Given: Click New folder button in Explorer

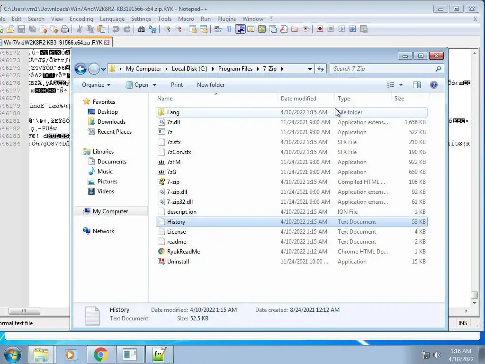Looking at the screenshot, I should tap(211, 85).
